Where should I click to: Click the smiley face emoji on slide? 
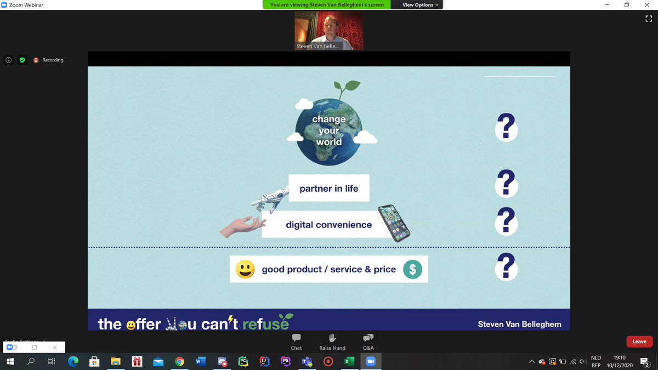point(245,269)
